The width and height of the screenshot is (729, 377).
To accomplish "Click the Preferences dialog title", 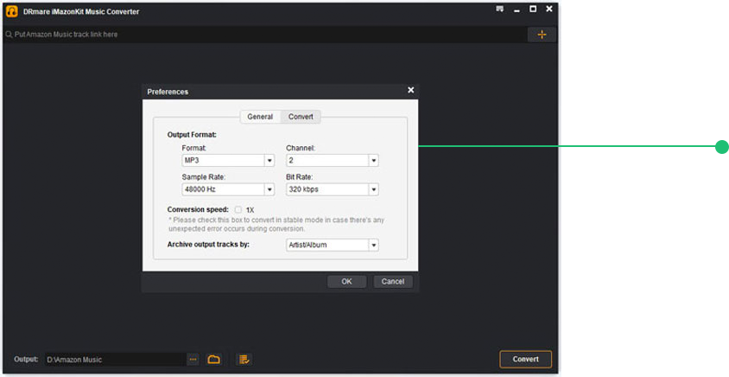I will tap(168, 92).
